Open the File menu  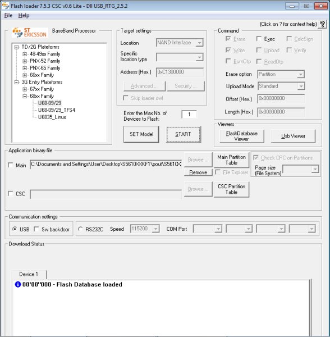[x=8, y=16]
